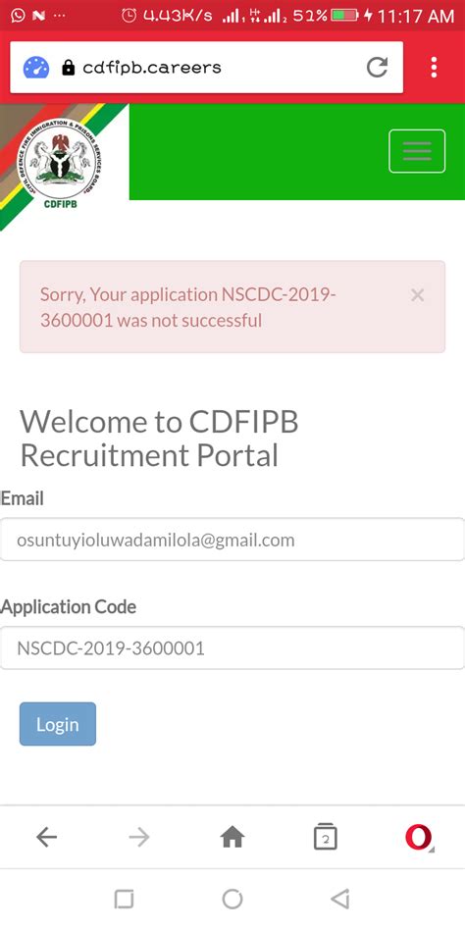Tap Android home circle button
The width and height of the screenshot is (465, 930).
click(232, 900)
